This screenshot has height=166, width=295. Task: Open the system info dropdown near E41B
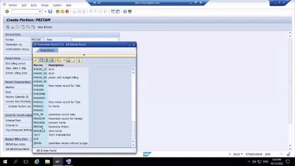[242, 154]
